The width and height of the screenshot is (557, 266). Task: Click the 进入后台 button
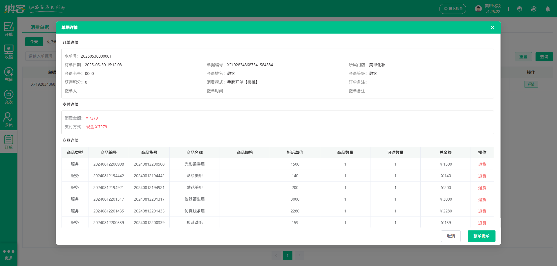[x=453, y=9]
